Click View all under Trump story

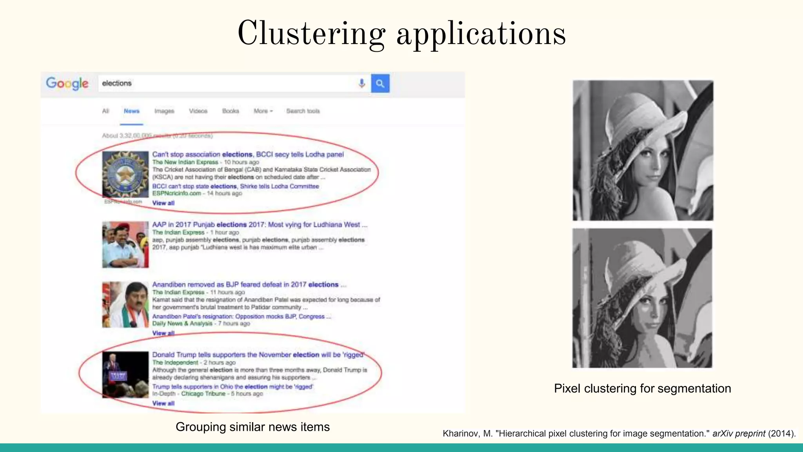[x=163, y=403]
